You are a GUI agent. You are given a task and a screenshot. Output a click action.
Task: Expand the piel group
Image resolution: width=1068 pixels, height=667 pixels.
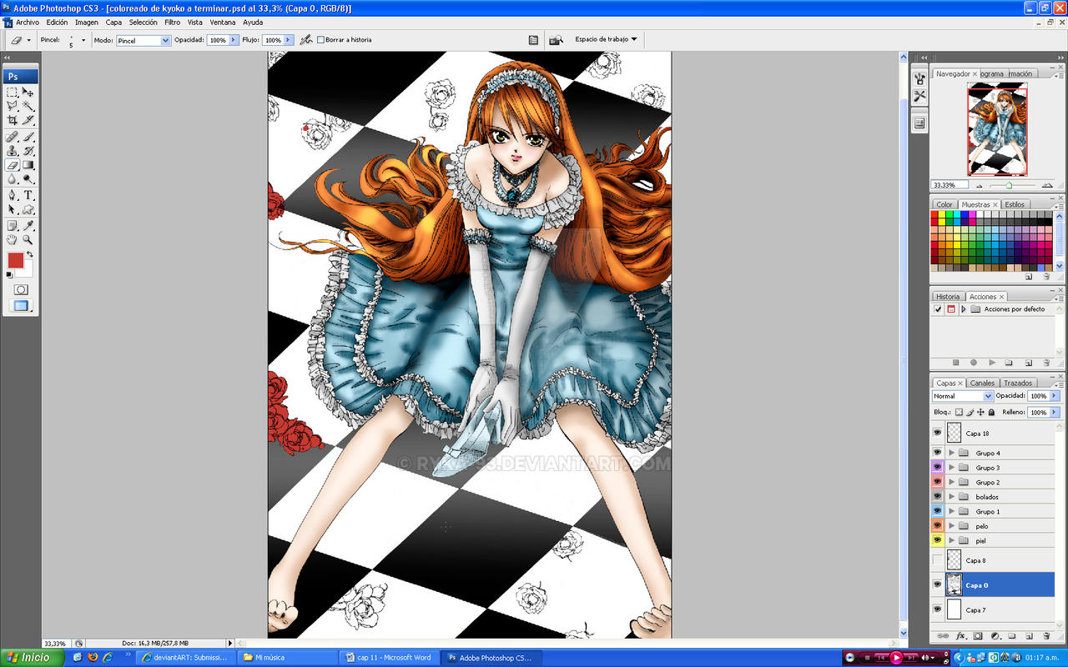click(951, 540)
